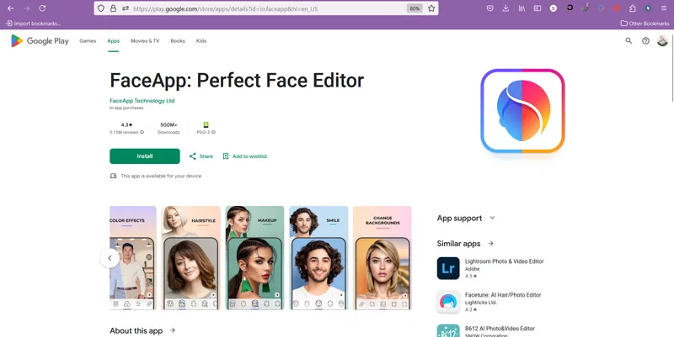Open Lightroom Photo & Video Editor link

click(504, 261)
